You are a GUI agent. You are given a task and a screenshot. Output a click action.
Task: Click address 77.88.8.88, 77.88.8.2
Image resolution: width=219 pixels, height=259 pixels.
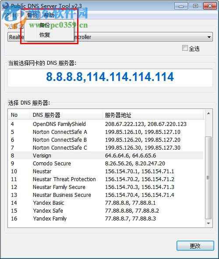[x=132, y=211]
